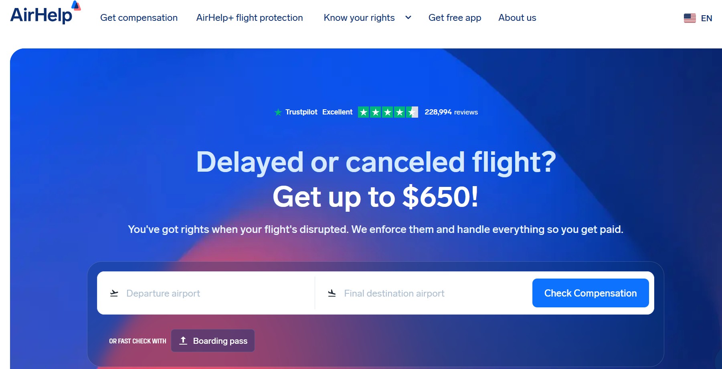Screen dimensions: 722x369
Task: Click the Trustpilot five-star rating
Action: point(388,112)
